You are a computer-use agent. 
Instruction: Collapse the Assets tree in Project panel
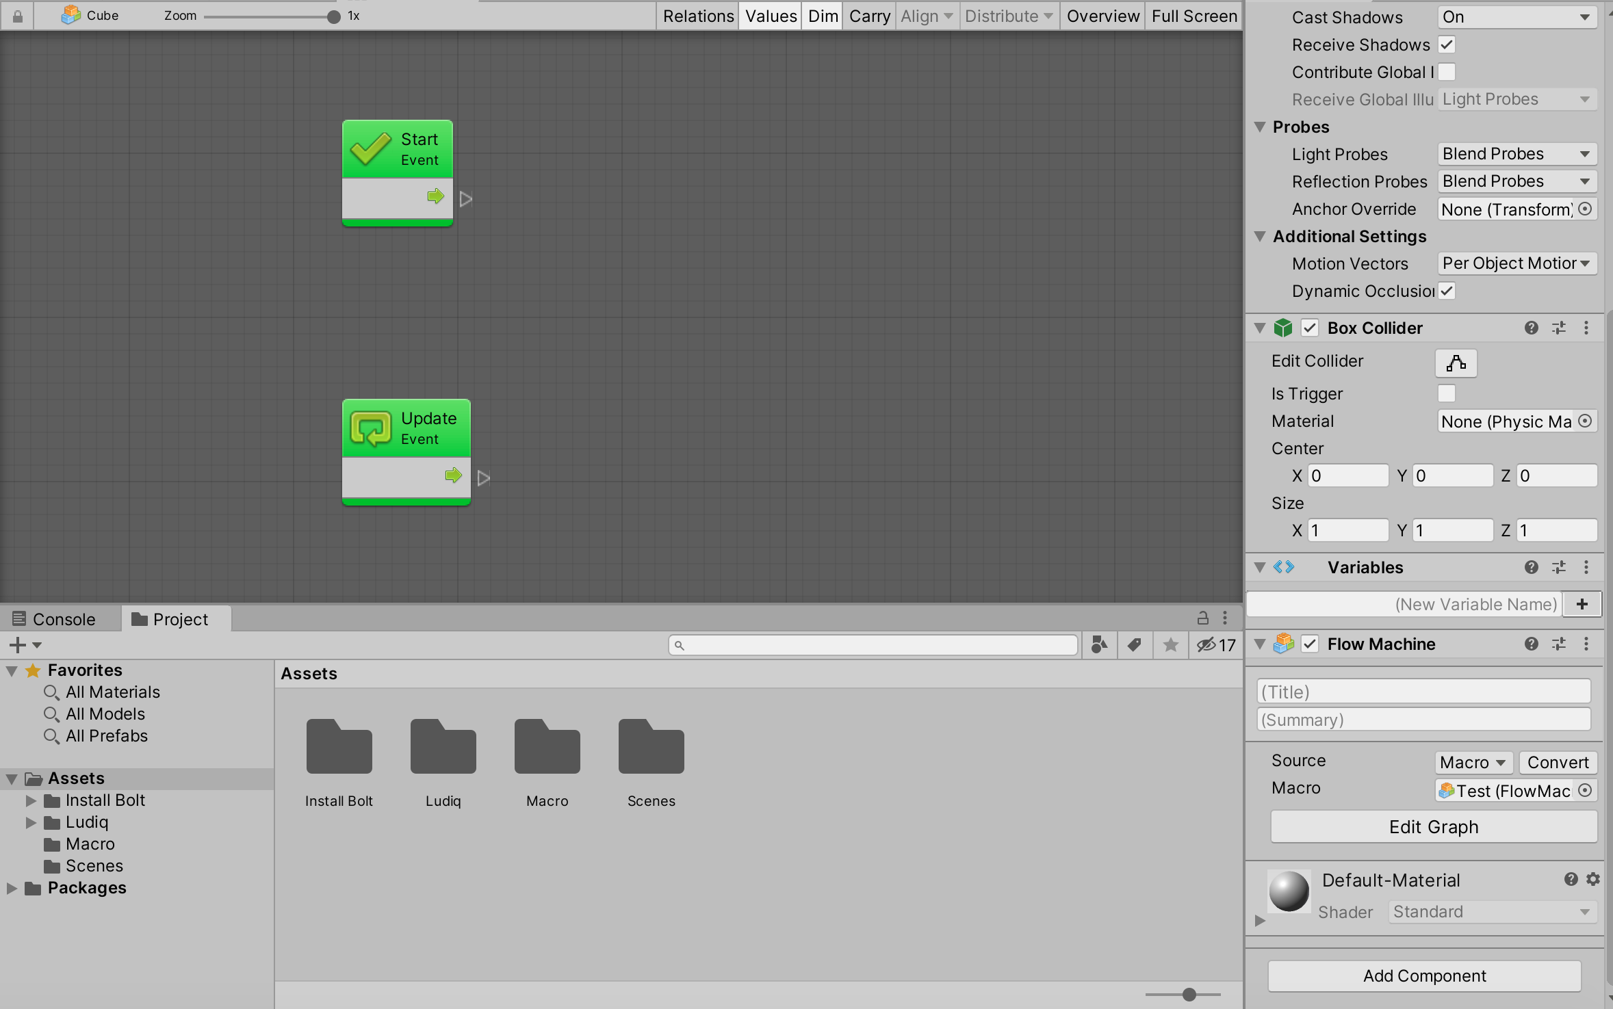(x=11, y=778)
